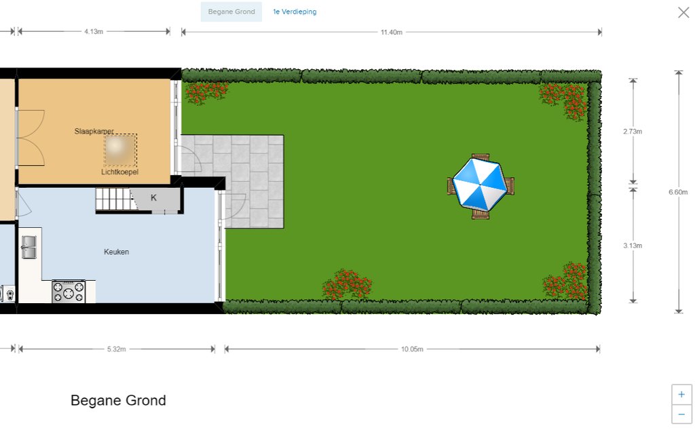Zoom in with the plus button
The image size is (695, 432).
tap(681, 394)
